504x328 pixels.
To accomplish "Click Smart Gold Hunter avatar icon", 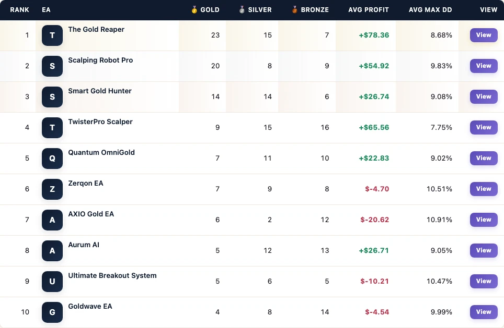I will pos(52,97).
